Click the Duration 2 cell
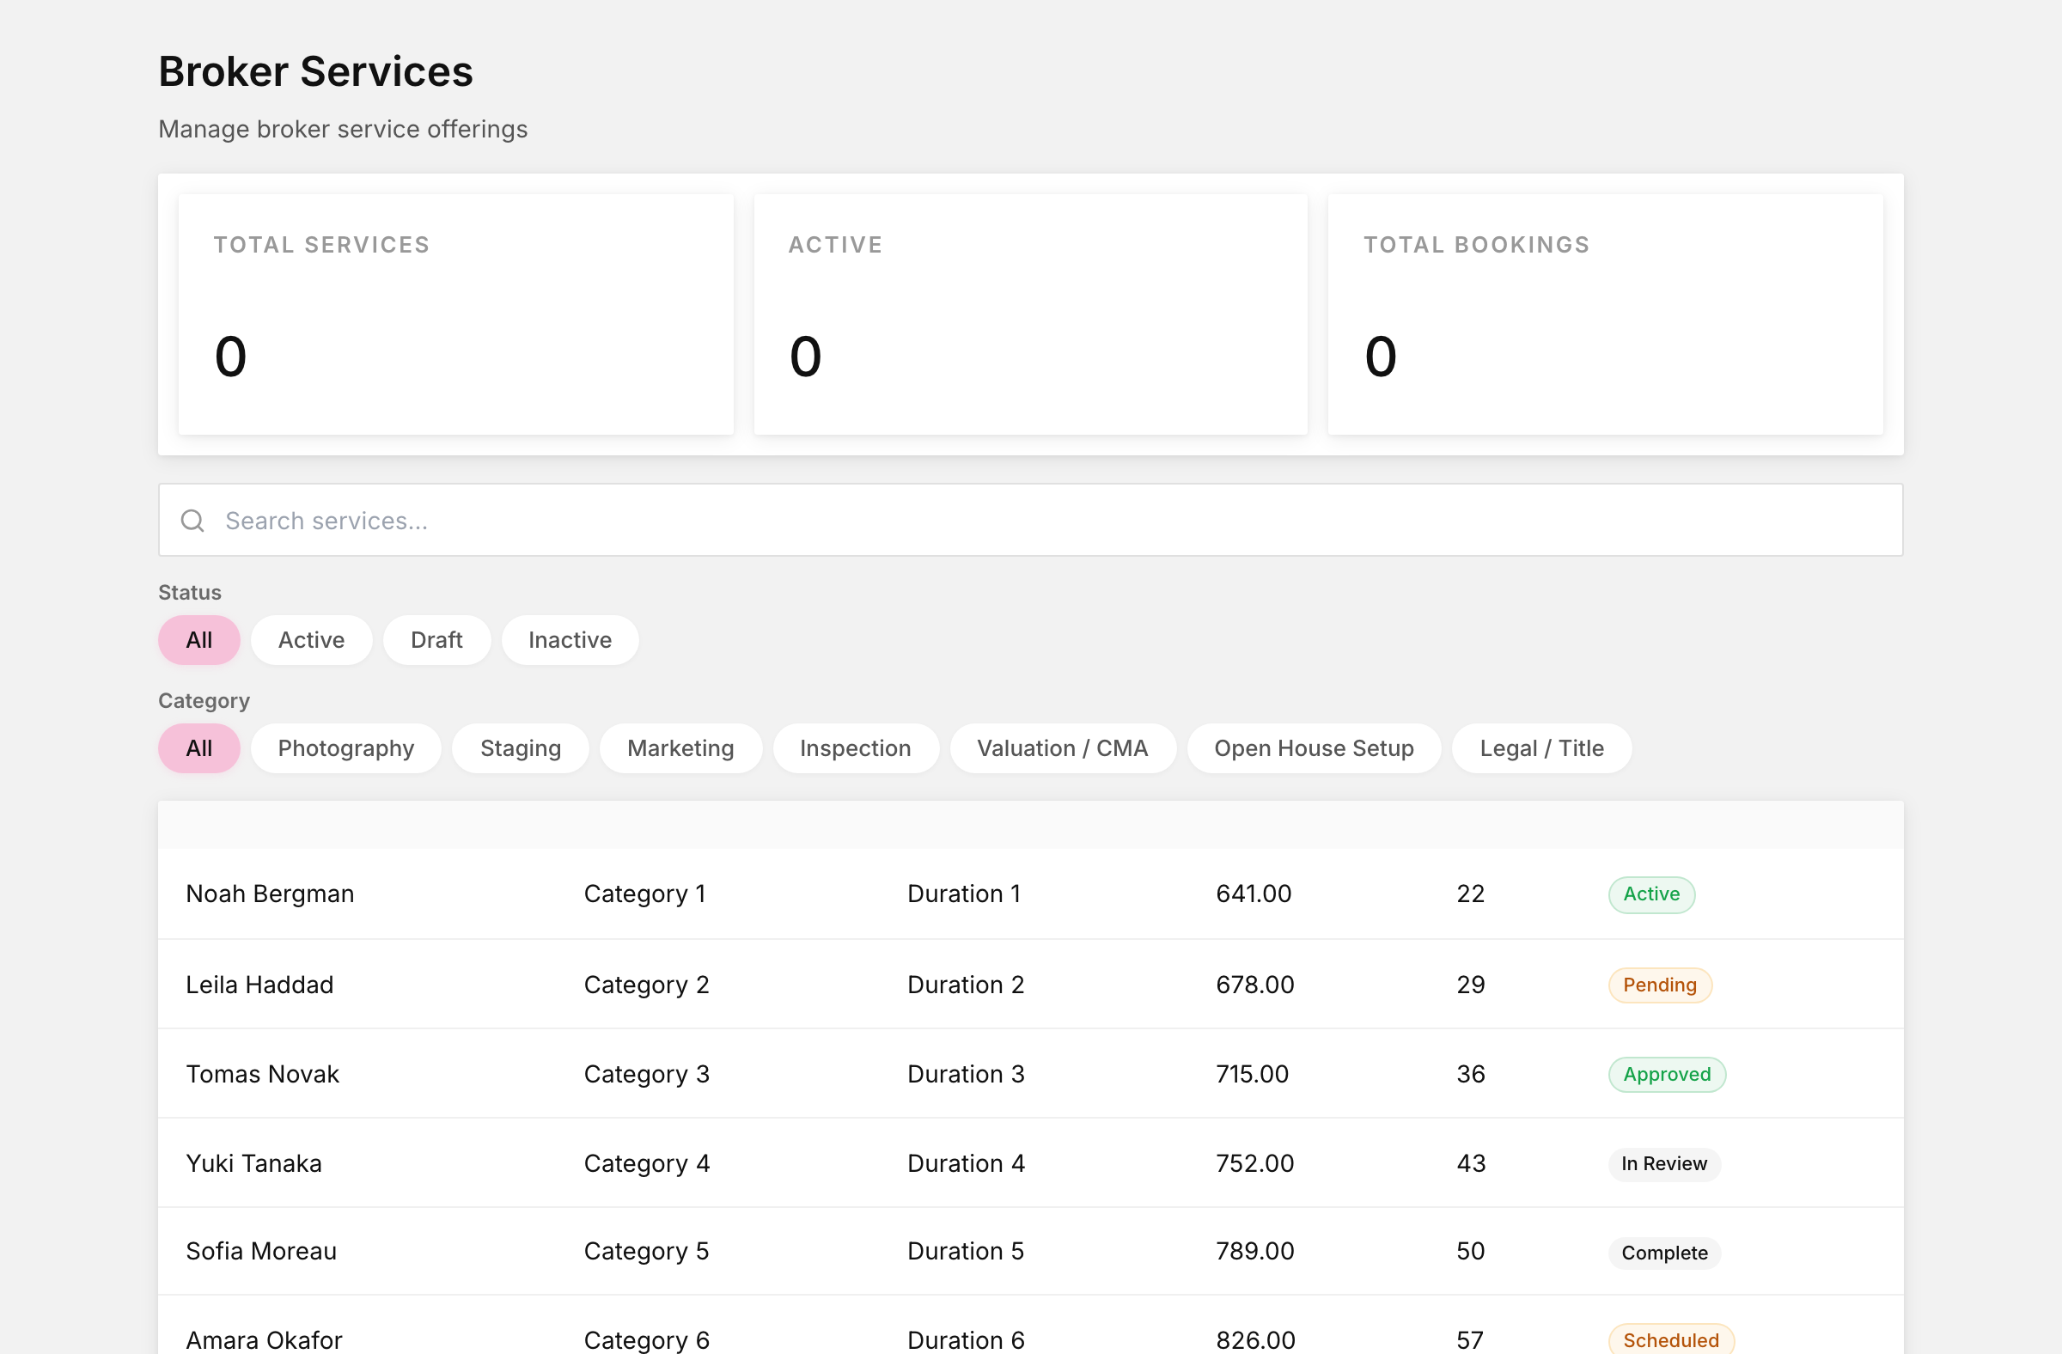 (x=965, y=985)
